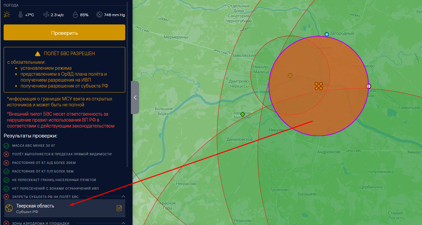This screenshot has width=422, height=225.
Task: Click the check for НЕ ПЕРЕСЕКАЕТ ГРАНИЦ НАСЕЛЕННЫХ ПУНКТОВ
Action: [6, 180]
